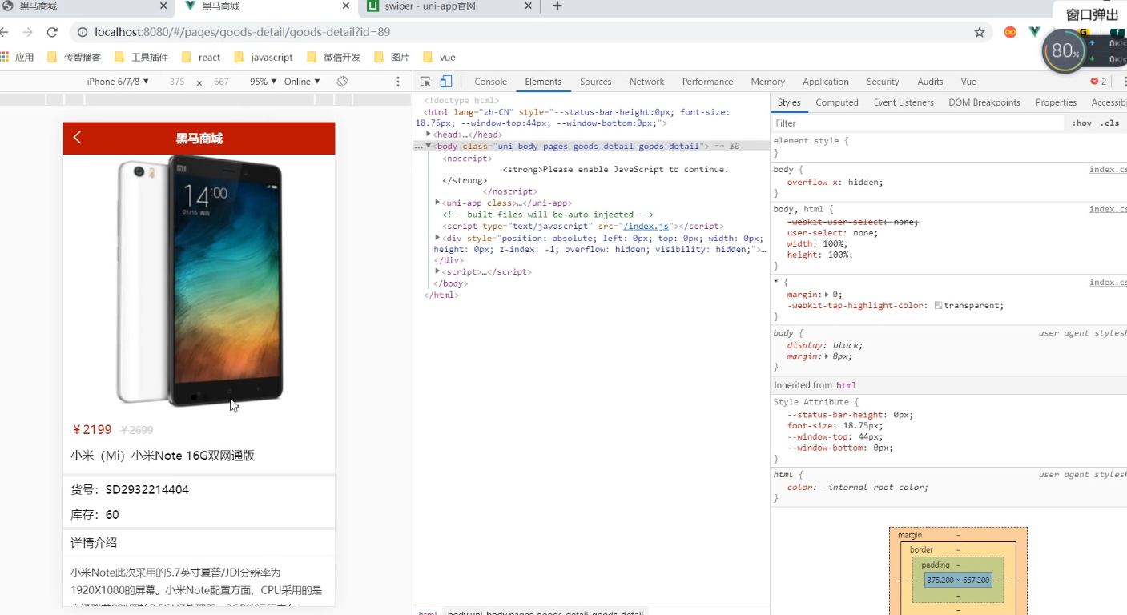Rotate the device orientation

pos(342,82)
